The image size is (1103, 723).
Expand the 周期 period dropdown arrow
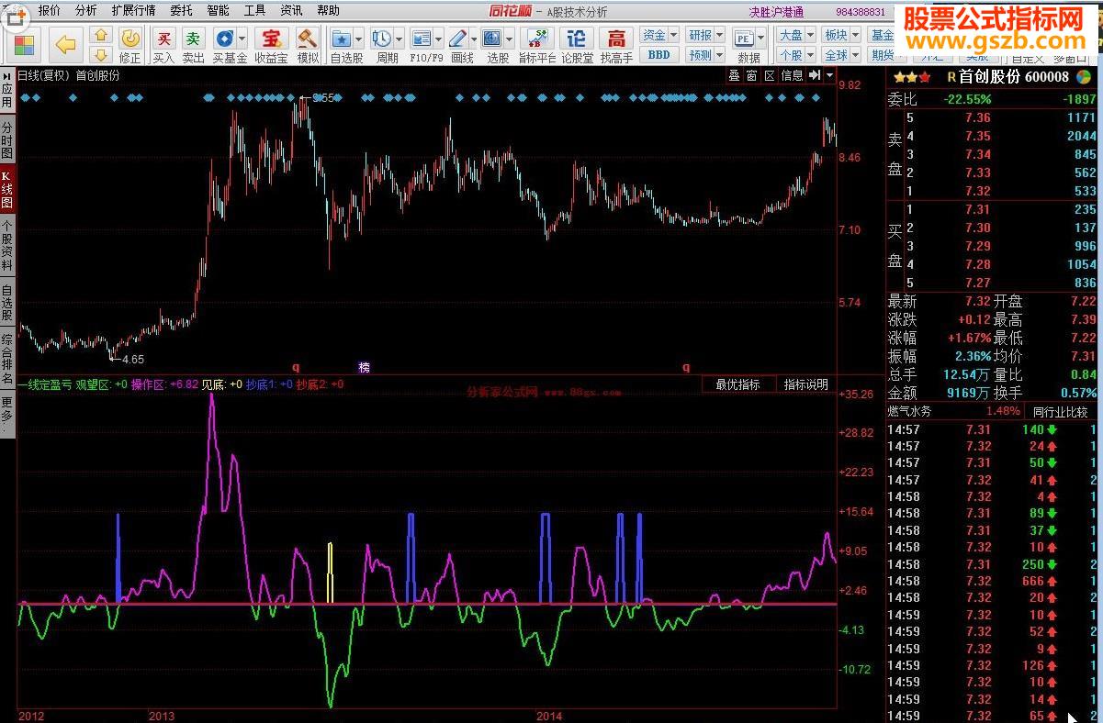400,39
